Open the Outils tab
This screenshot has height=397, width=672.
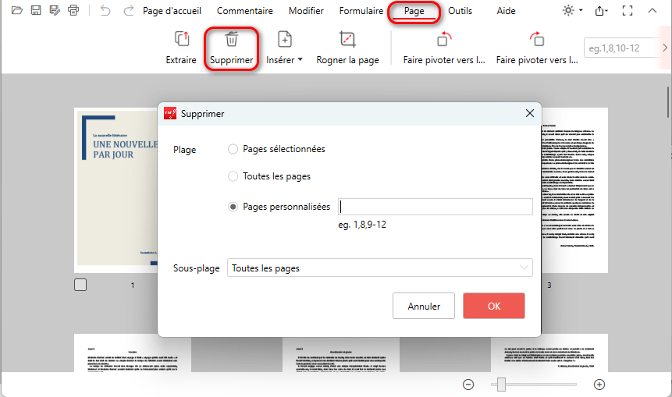460,11
